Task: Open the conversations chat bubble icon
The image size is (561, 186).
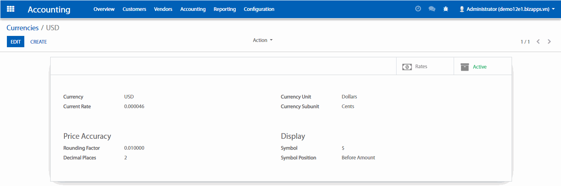Action: click(x=432, y=9)
